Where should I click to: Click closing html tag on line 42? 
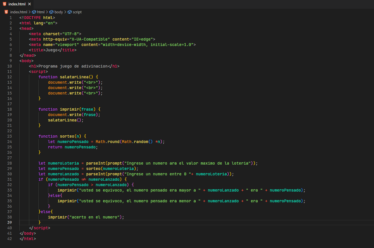[x=28, y=239]
